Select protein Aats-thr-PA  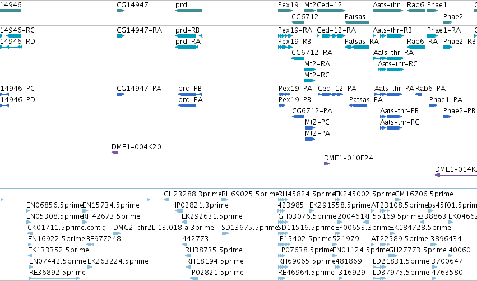coord(388,94)
